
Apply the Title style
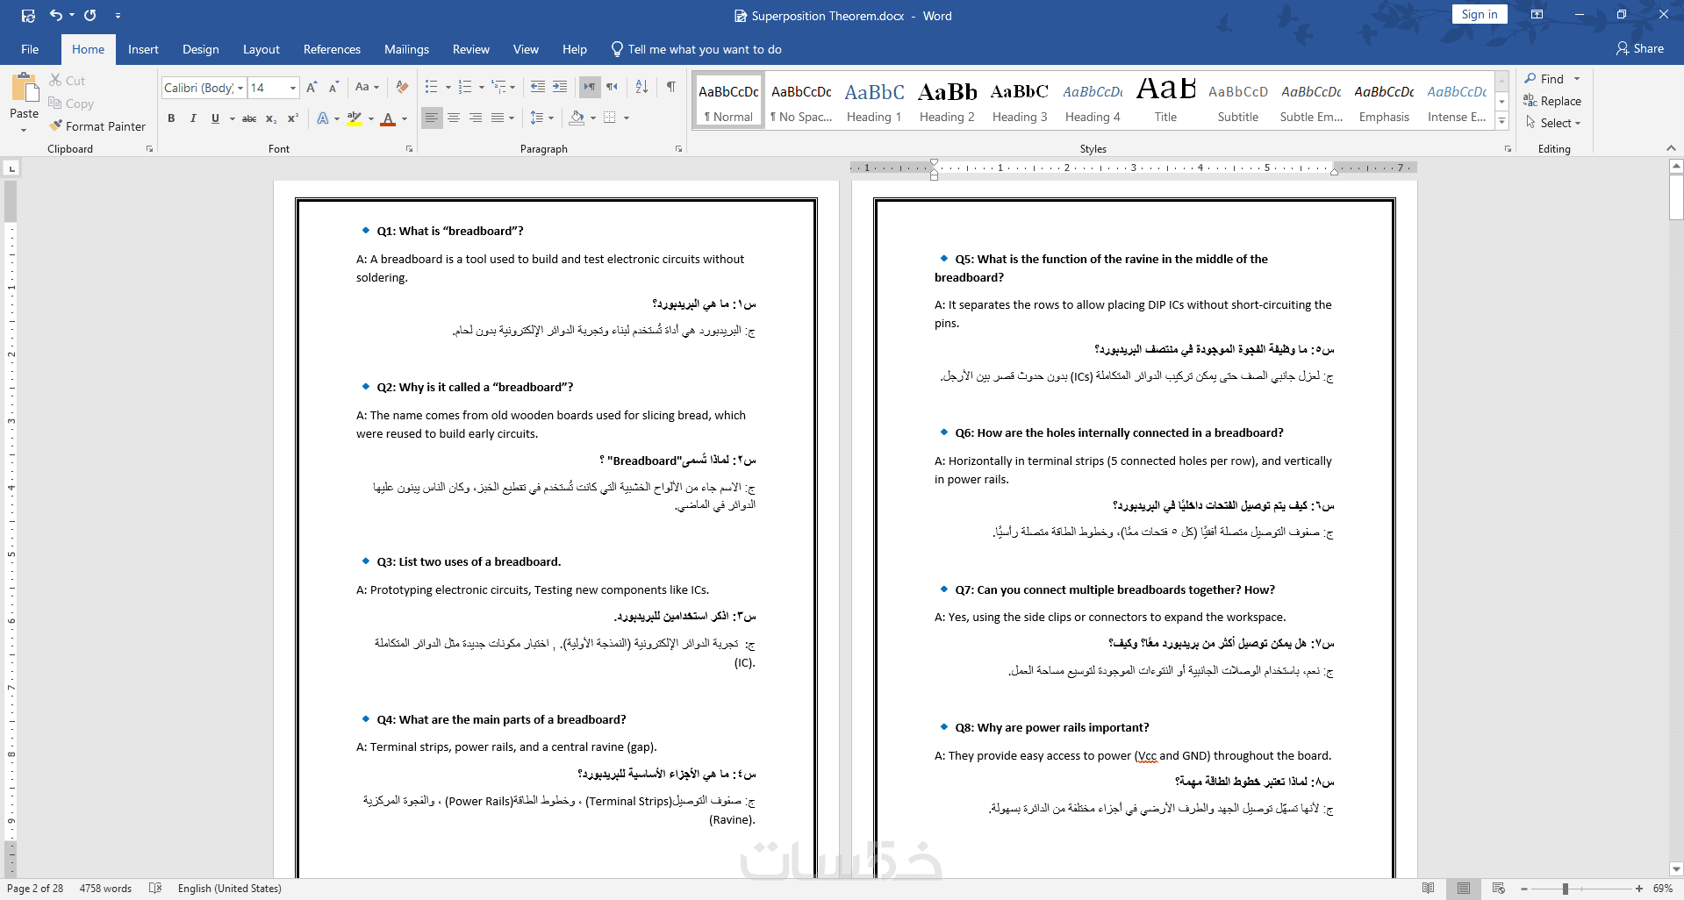point(1165,102)
